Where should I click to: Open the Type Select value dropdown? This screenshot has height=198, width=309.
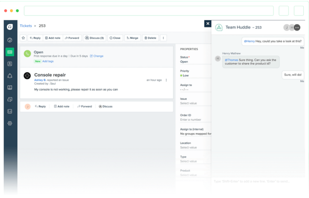tap(196, 161)
